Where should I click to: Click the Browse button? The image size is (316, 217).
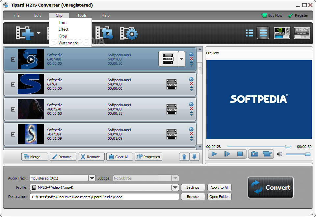tap(193, 197)
